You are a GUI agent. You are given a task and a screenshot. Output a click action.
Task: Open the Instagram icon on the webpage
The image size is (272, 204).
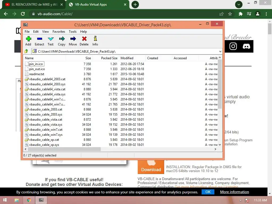[233, 46]
